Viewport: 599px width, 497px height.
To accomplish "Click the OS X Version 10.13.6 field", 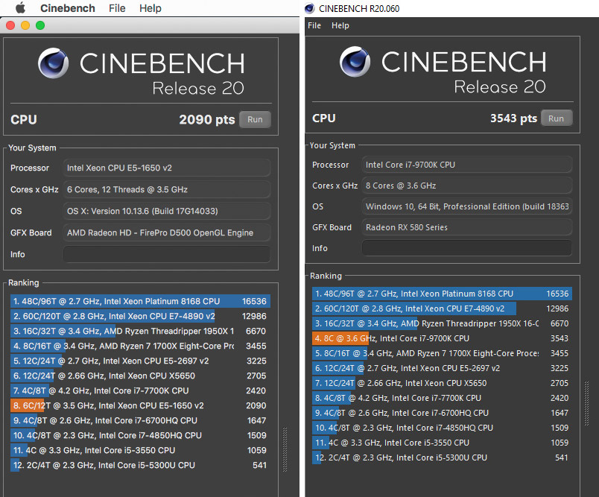I will tap(167, 212).
